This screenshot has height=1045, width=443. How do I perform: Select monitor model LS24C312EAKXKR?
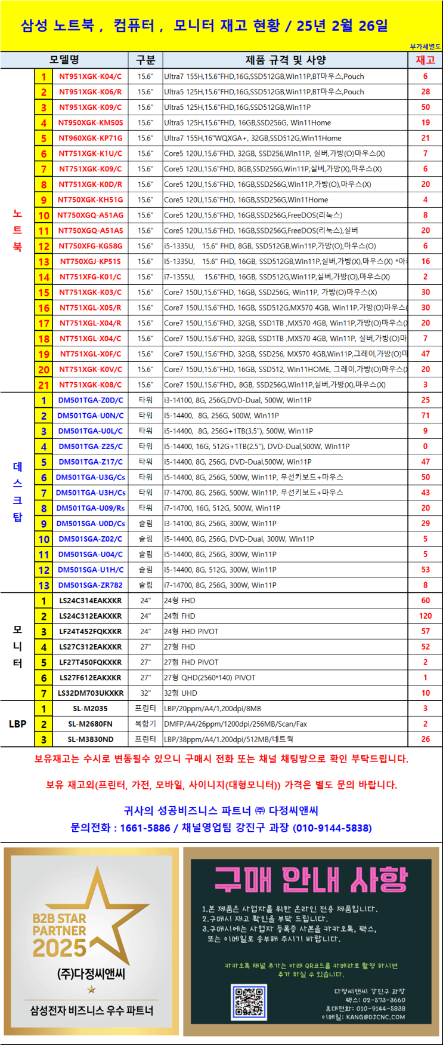point(90,616)
